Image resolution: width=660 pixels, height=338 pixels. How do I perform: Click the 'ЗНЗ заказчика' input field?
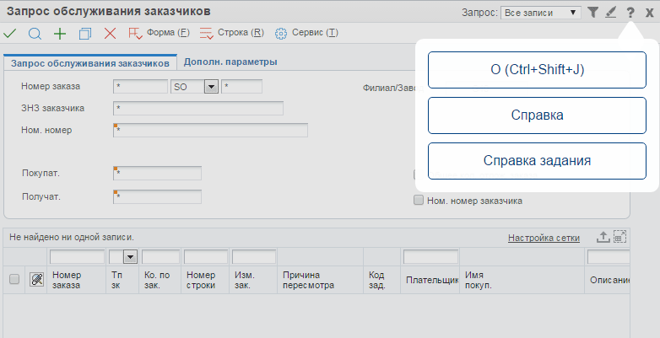(198, 108)
